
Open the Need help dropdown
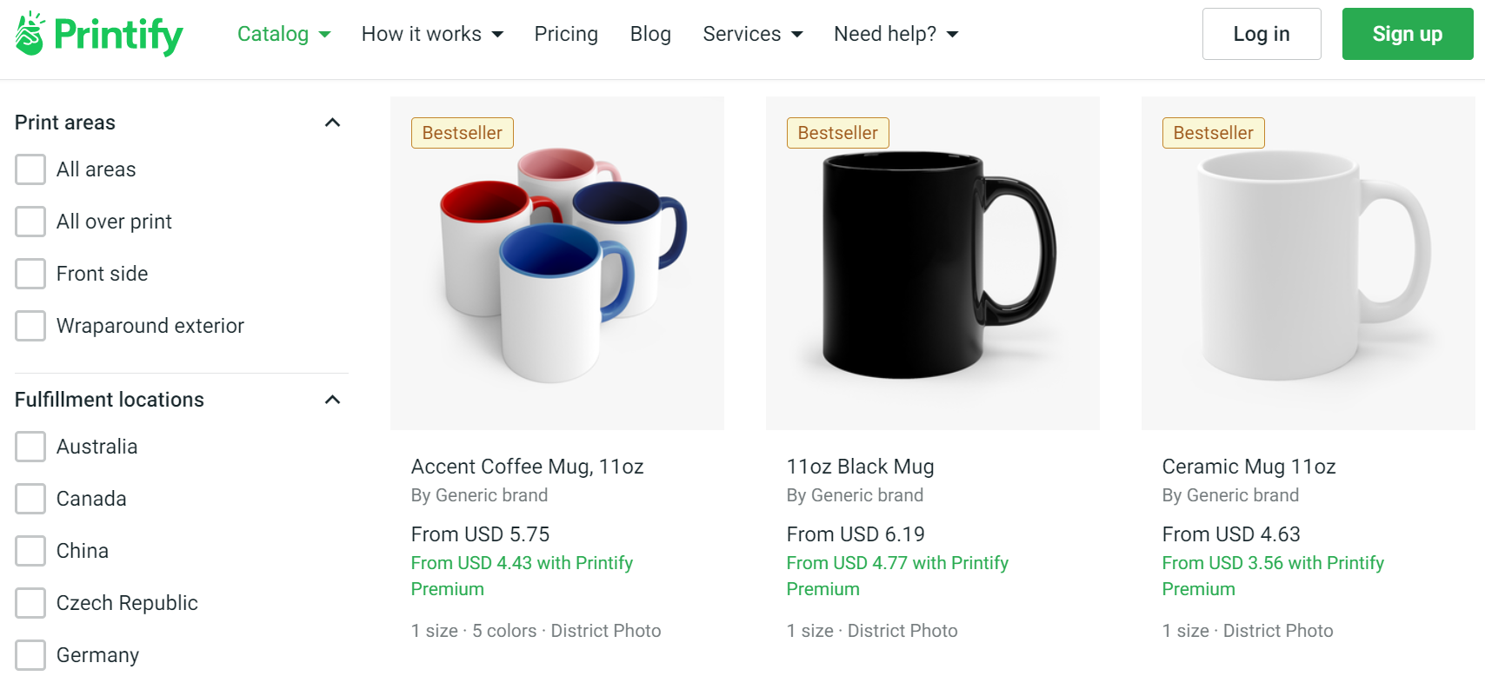tap(895, 34)
